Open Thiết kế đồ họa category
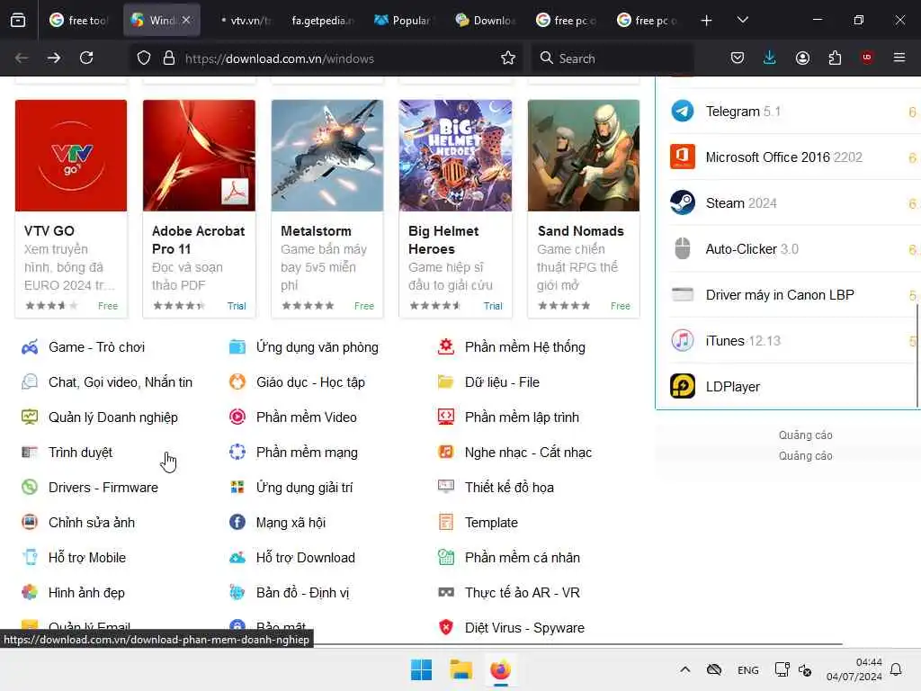 [x=509, y=488]
